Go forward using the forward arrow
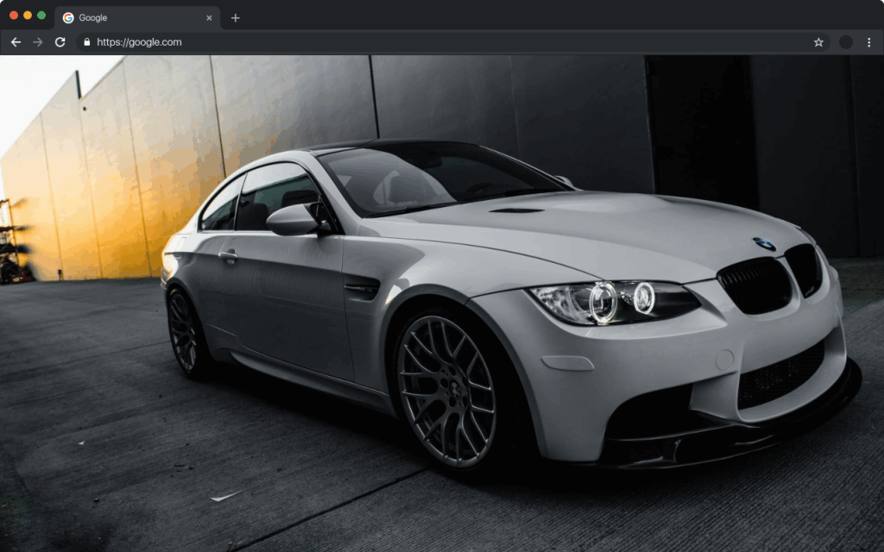Screen dimensions: 884x552 coord(37,41)
